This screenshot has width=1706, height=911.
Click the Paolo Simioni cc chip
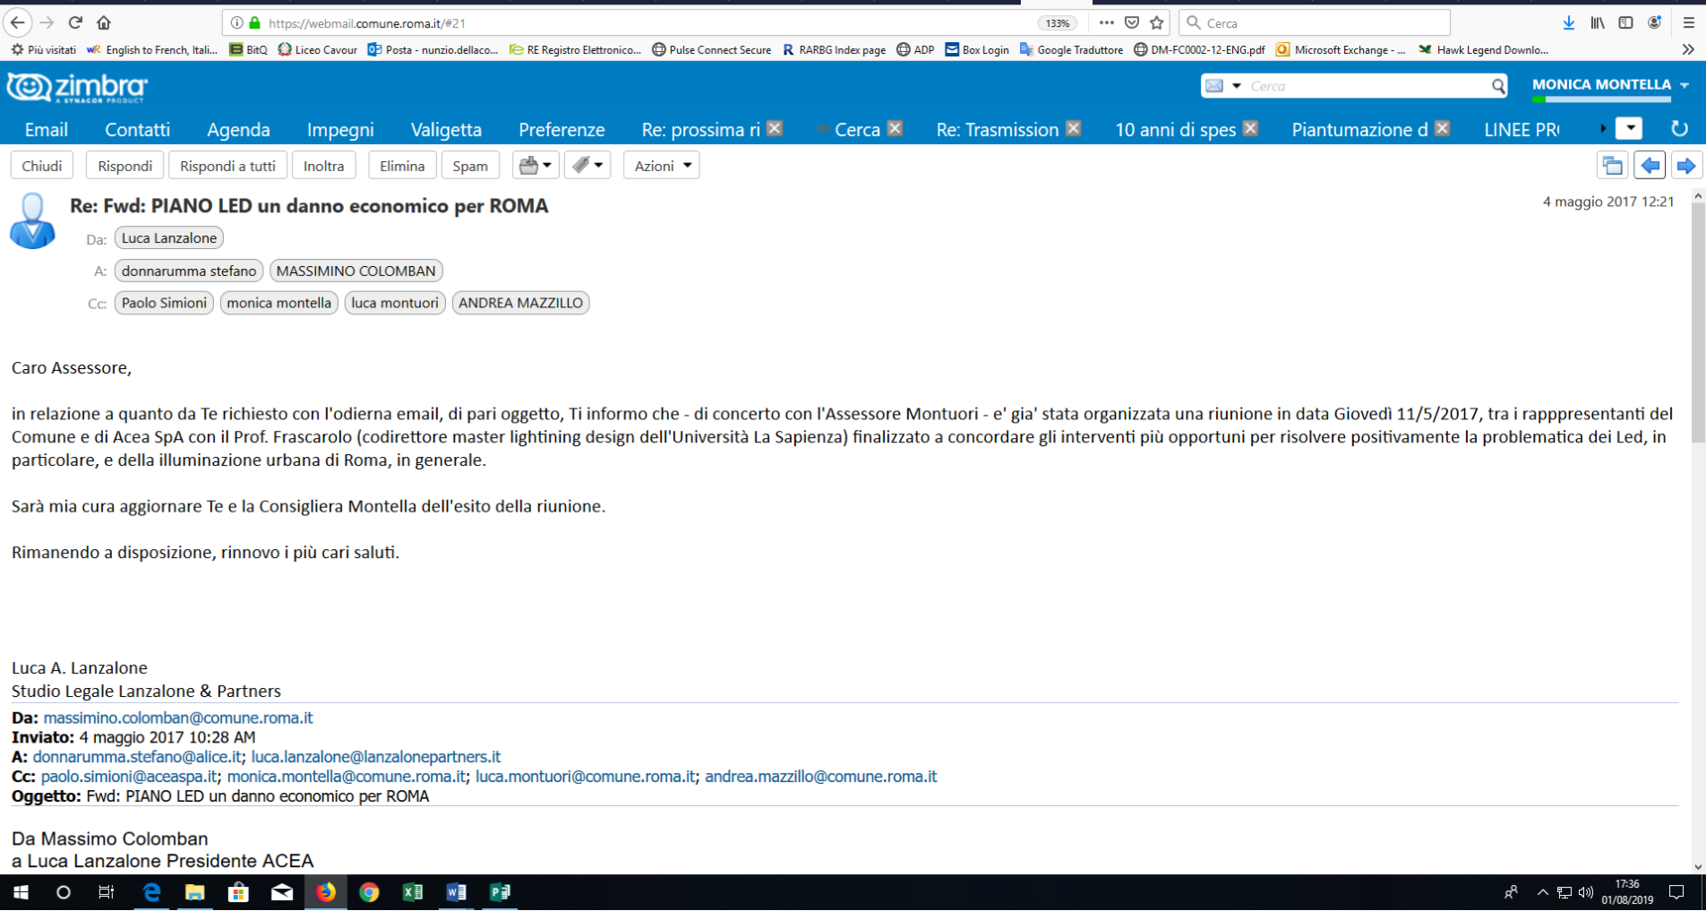tap(164, 303)
